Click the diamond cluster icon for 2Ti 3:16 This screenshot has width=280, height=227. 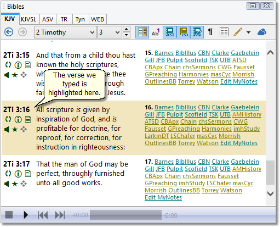[24, 129]
